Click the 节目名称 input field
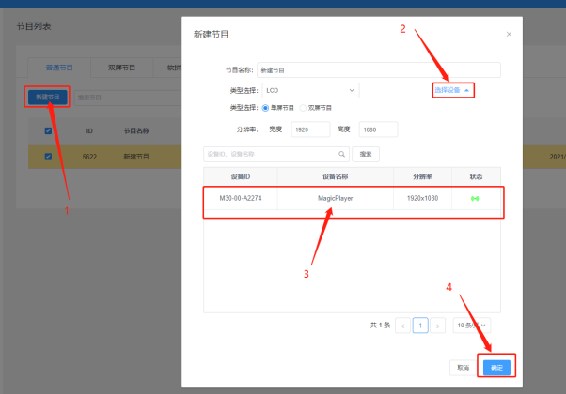 [x=378, y=69]
